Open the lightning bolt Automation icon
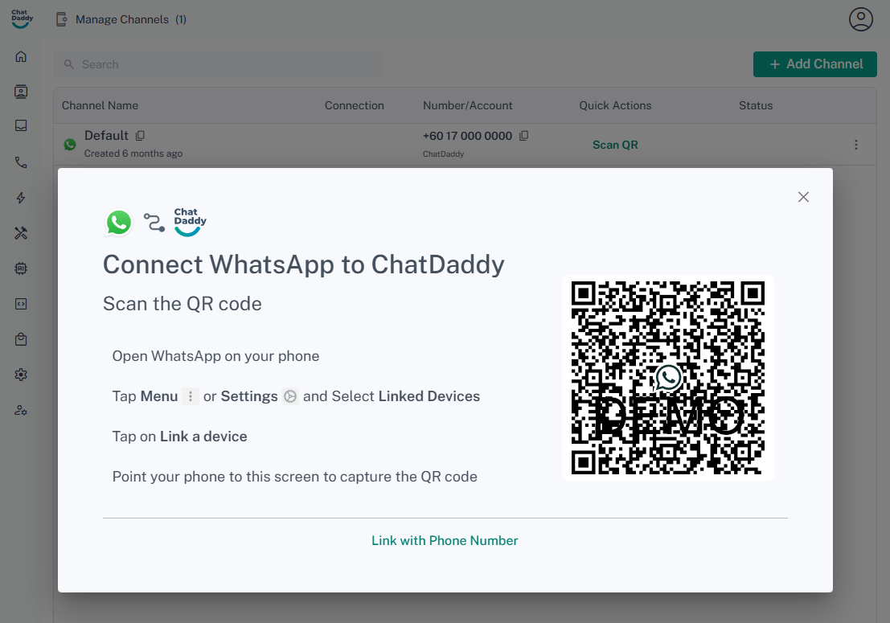The image size is (890, 623). 21,198
